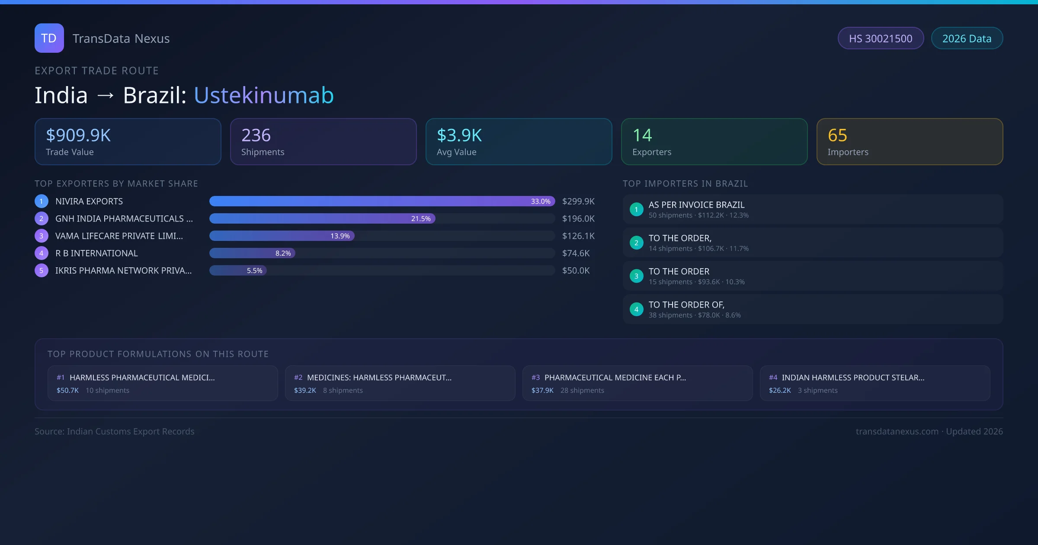
Task: Select the HS 30021500 tag
Action: point(881,38)
